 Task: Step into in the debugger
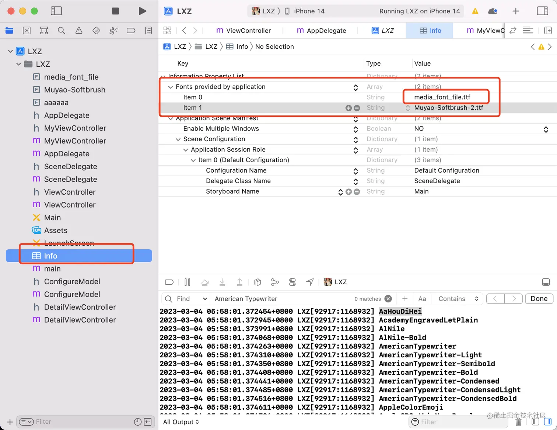(222, 282)
